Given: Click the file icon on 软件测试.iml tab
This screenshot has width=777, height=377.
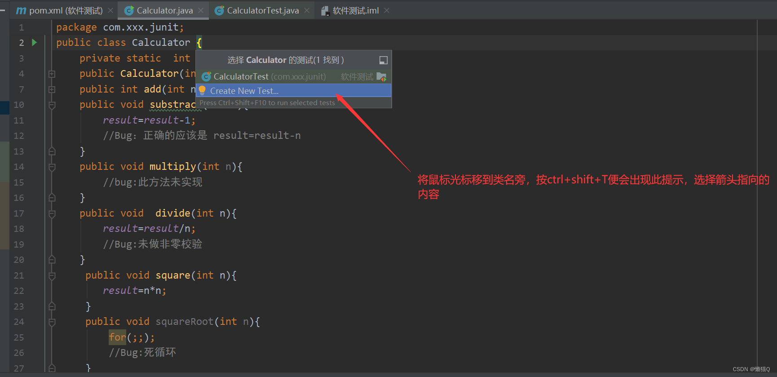Looking at the screenshot, I should point(325,11).
